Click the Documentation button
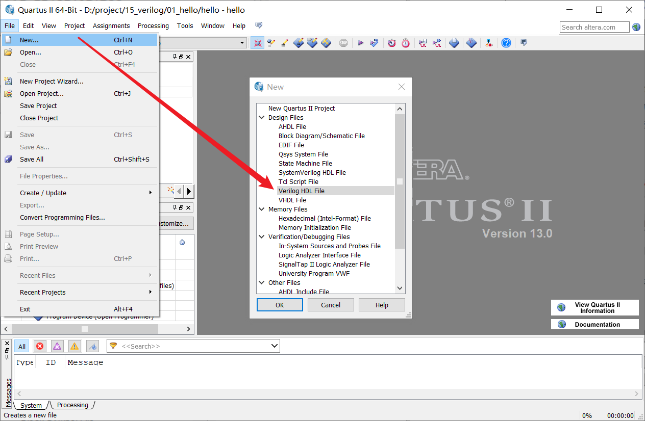The height and width of the screenshot is (421, 645). click(x=595, y=324)
